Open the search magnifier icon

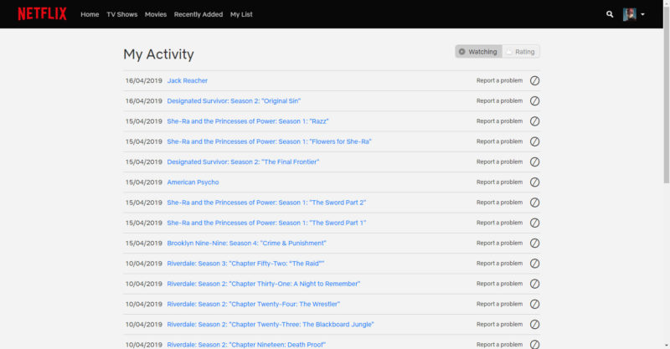[610, 14]
